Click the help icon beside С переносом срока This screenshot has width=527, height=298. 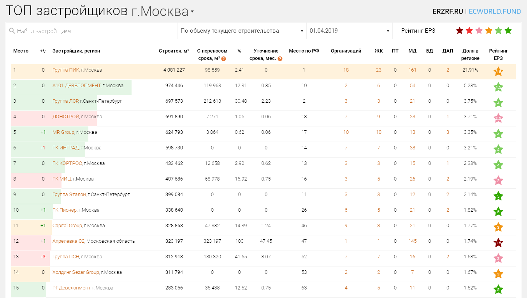[x=224, y=59]
